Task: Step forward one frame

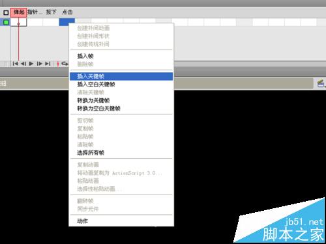Action: point(39,64)
